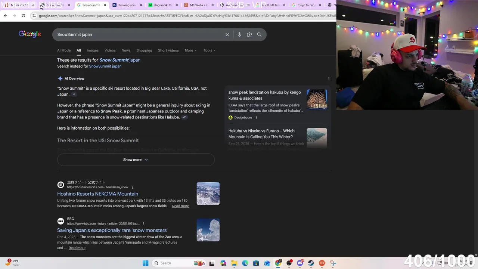478x269 pixels.
Task: Switch to Images results
Action: [x=93, y=50]
